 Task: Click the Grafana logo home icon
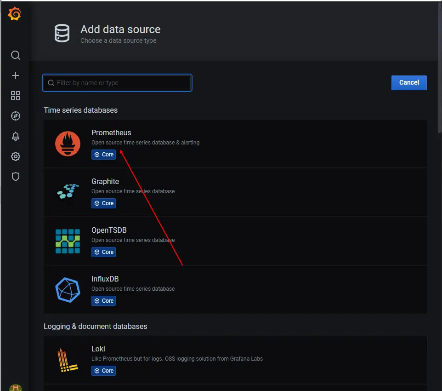point(15,14)
